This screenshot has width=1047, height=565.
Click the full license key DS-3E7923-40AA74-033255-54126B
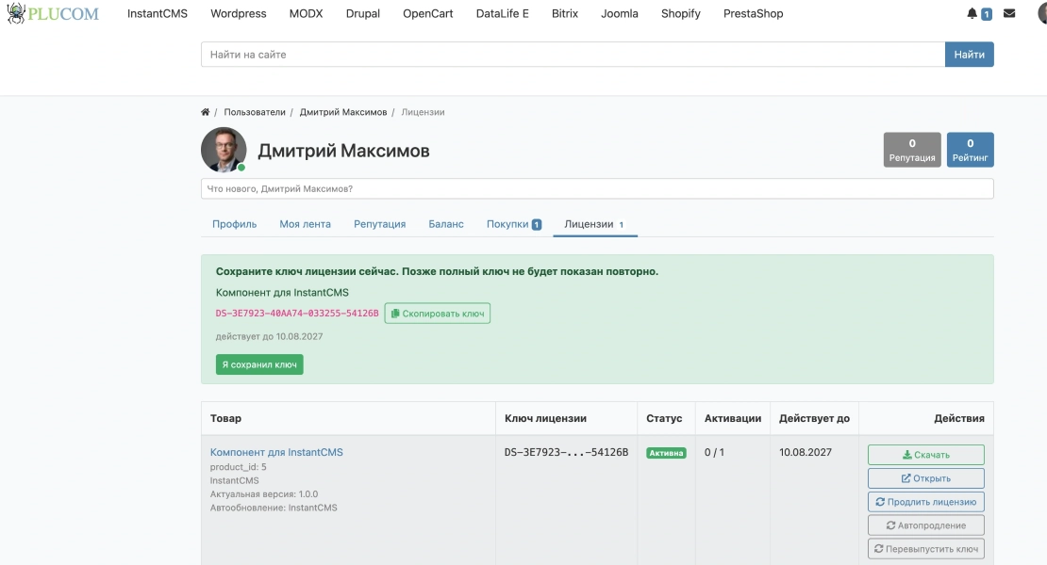pos(297,314)
